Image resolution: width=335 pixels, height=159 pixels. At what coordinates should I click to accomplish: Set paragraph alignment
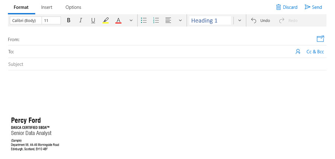tap(168, 20)
